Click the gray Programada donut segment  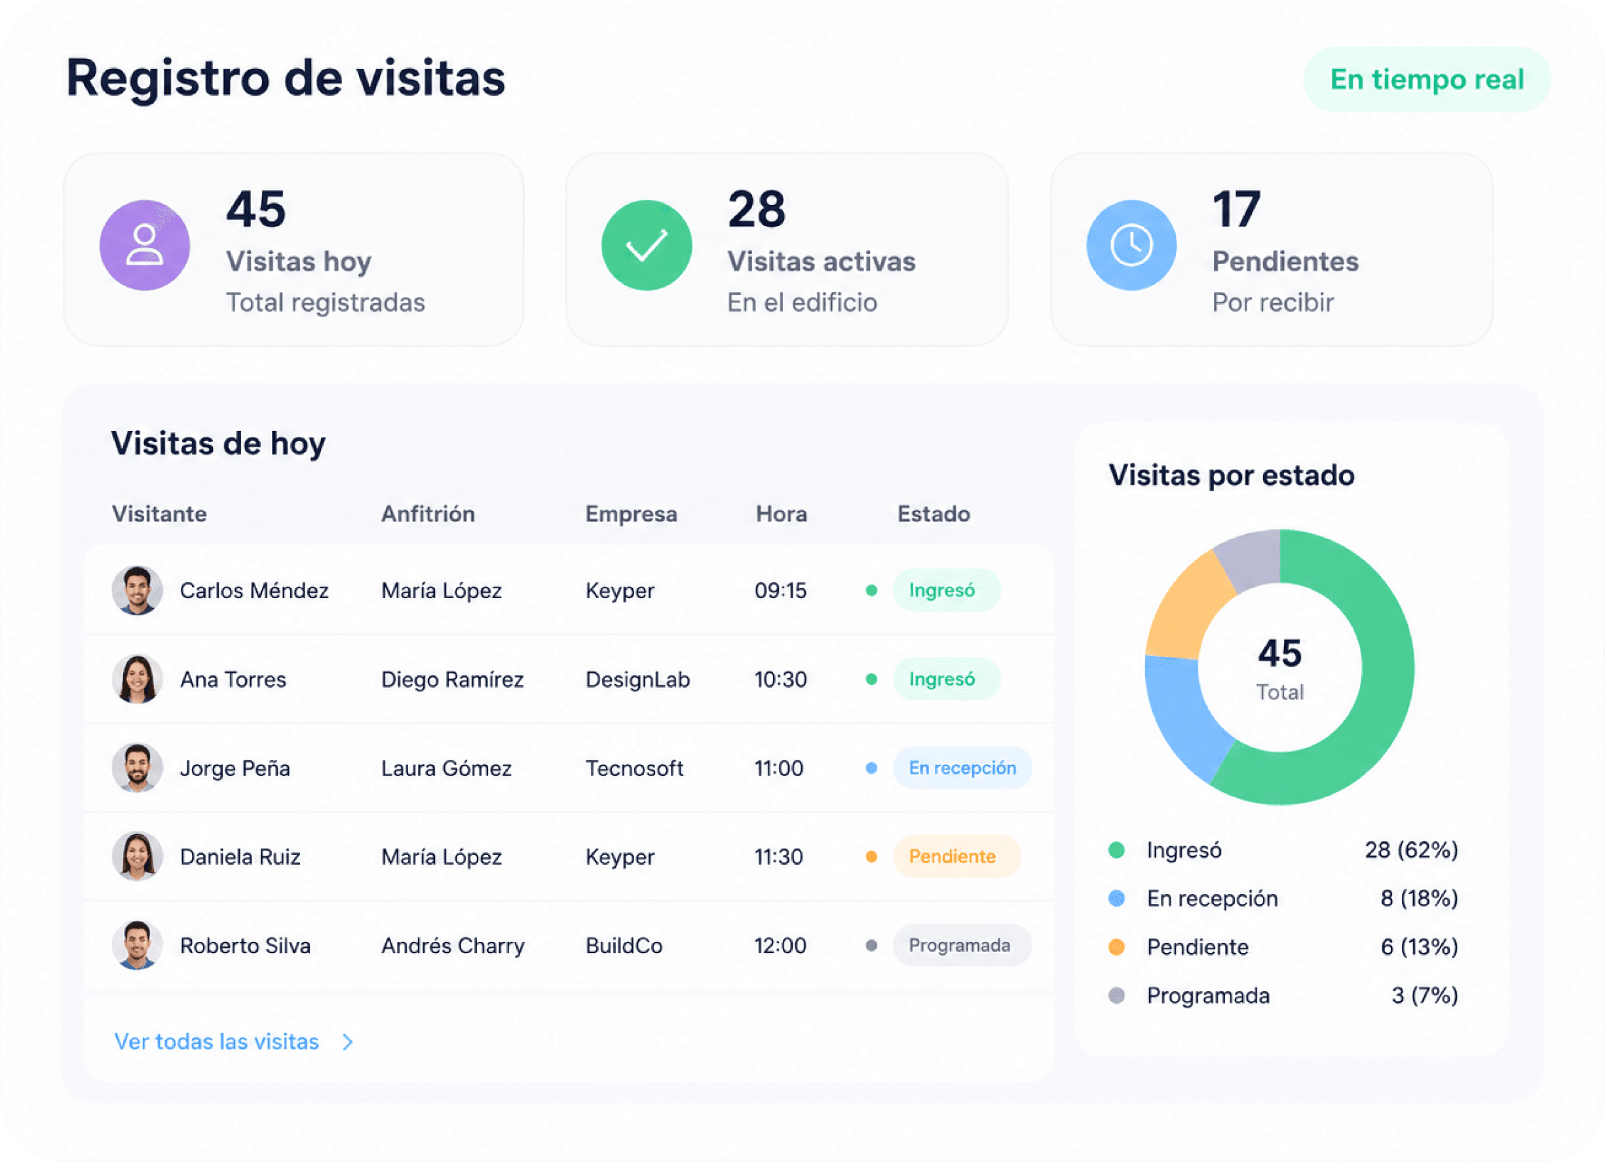pyautogui.click(x=1251, y=559)
